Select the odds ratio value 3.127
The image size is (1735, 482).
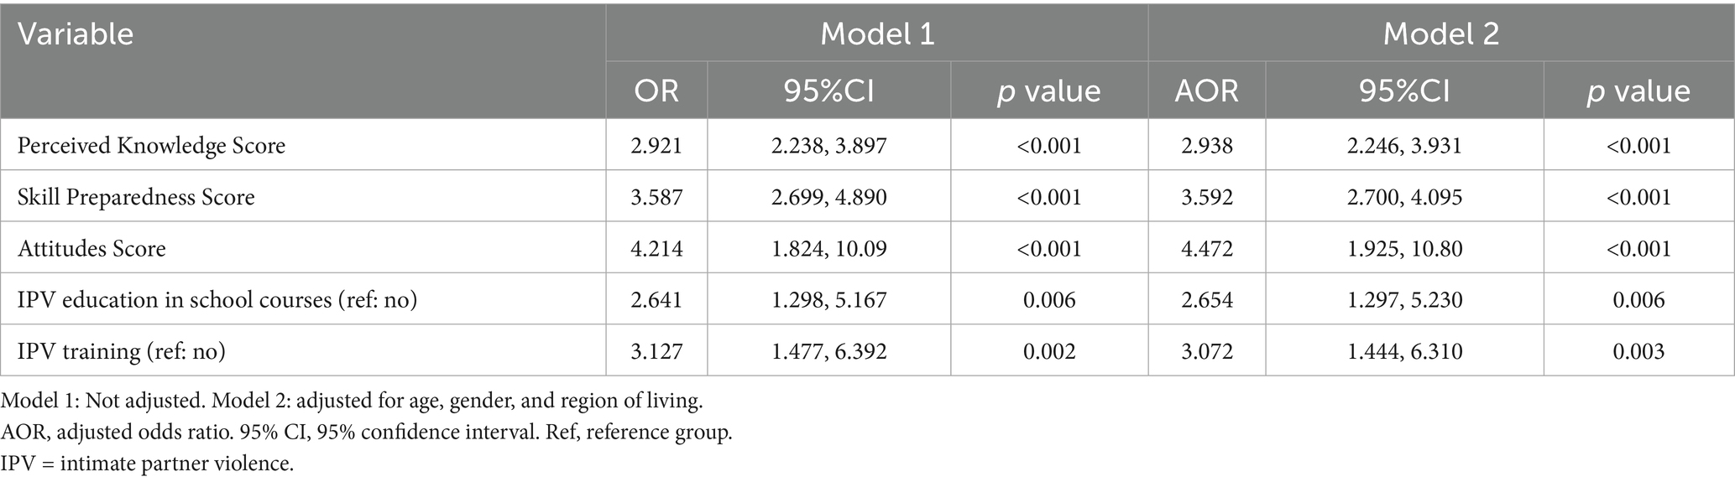coord(656,350)
